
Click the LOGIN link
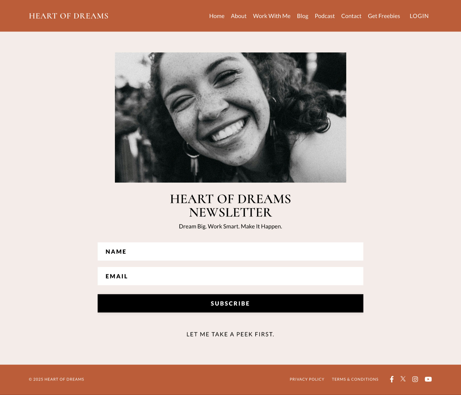pos(419,16)
